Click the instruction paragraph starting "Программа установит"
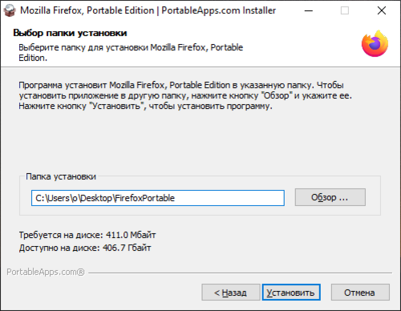This screenshot has height=311, width=401. click(x=185, y=95)
